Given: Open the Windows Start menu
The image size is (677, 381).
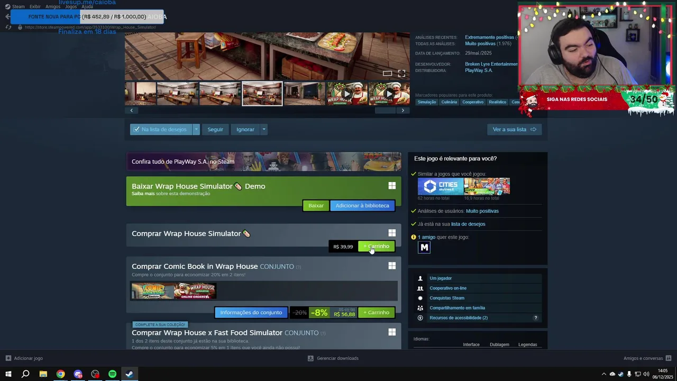Looking at the screenshot, I should coord(8,374).
